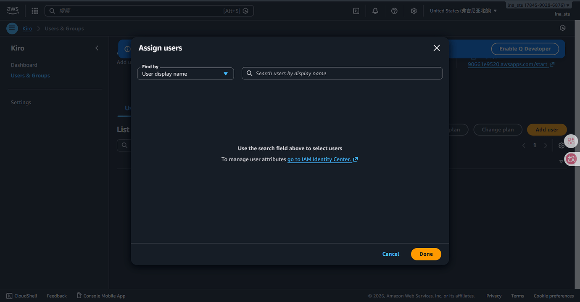This screenshot has height=302, width=580.
Task: Open the notifications bell
Action: (375, 11)
